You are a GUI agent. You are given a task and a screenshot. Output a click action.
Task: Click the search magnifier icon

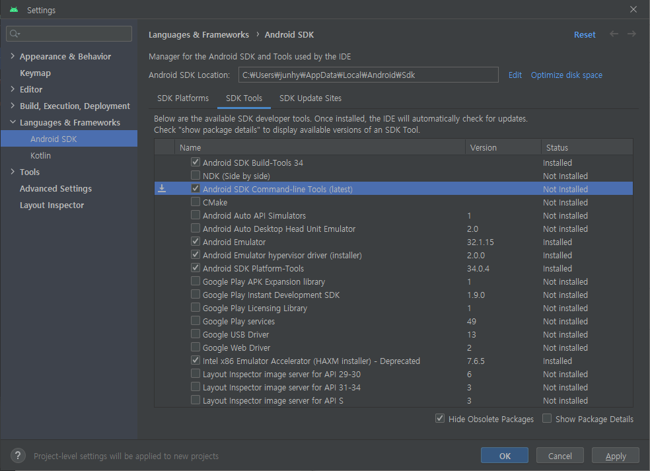click(15, 34)
